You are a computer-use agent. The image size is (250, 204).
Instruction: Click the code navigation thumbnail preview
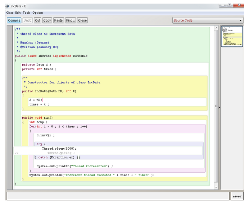(x=231, y=36)
